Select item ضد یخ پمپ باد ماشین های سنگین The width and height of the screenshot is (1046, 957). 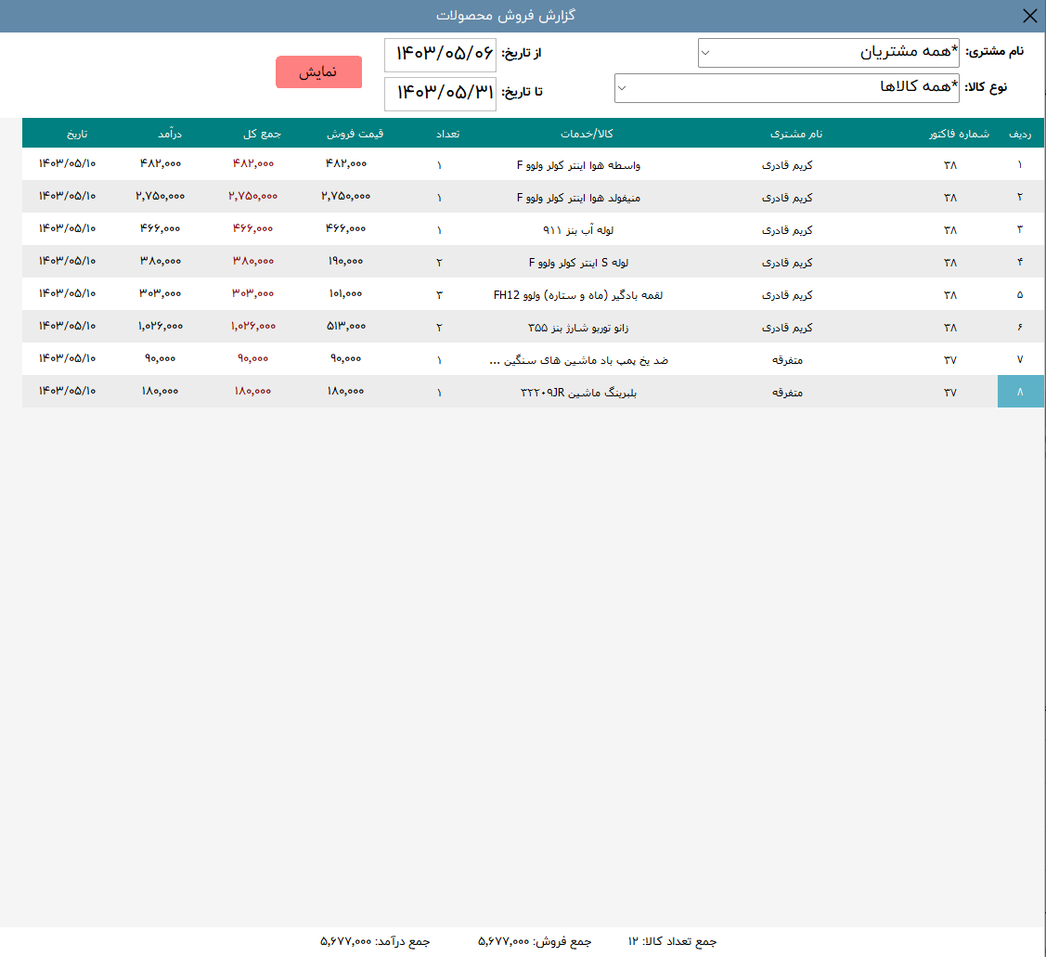(x=578, y=360)
